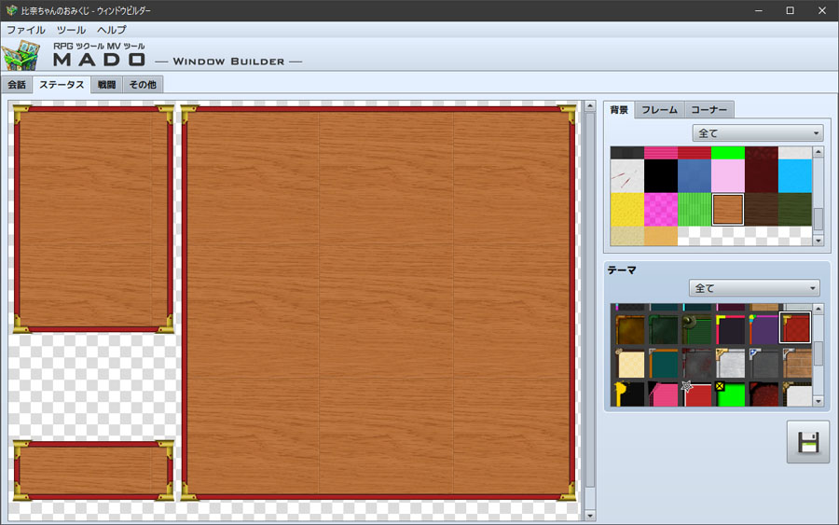Open the コーナー parts tab

pyautogui.click(x=709, y=110)
